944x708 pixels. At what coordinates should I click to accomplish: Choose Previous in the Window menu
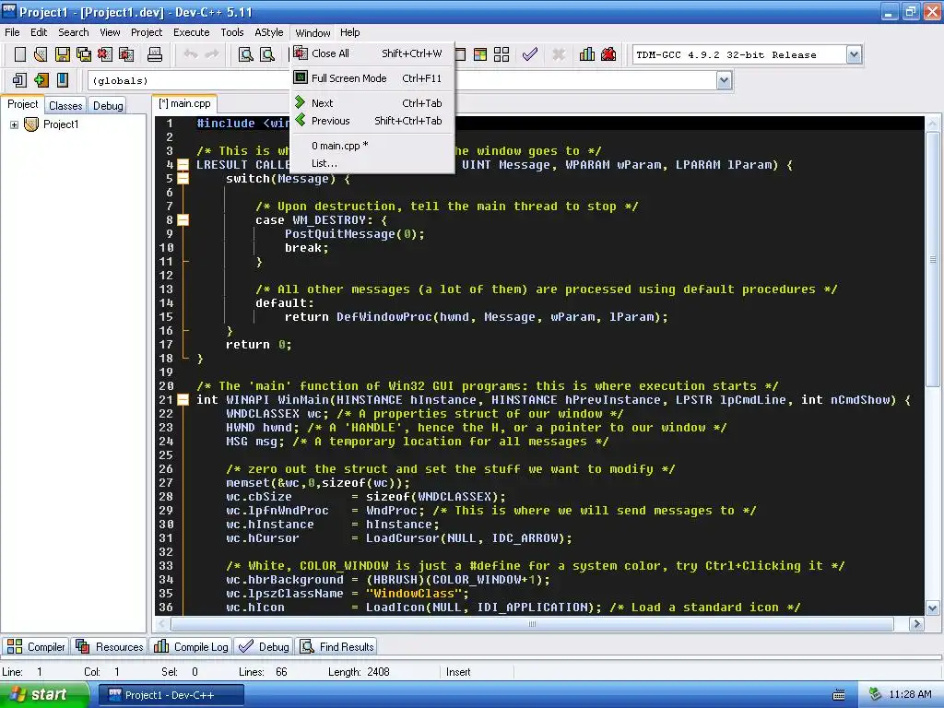point(372,121)
